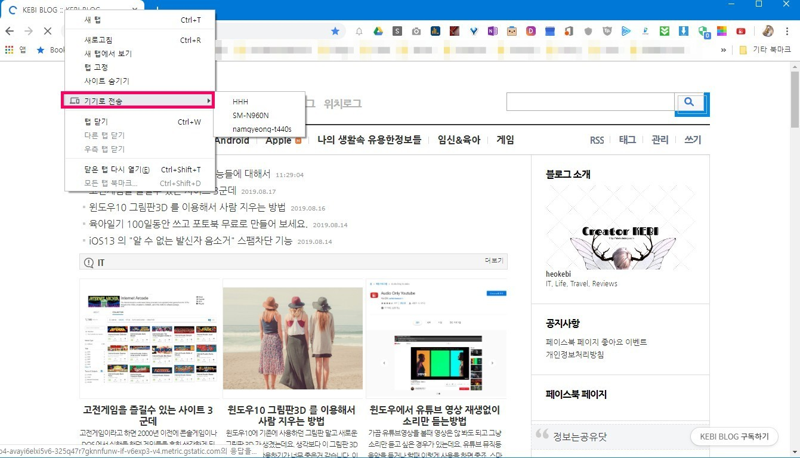Click the Creator KEBI profile image

point(620,227)
